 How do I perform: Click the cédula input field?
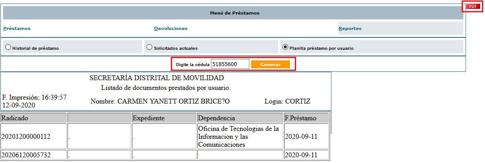click(x=230, y=64)
